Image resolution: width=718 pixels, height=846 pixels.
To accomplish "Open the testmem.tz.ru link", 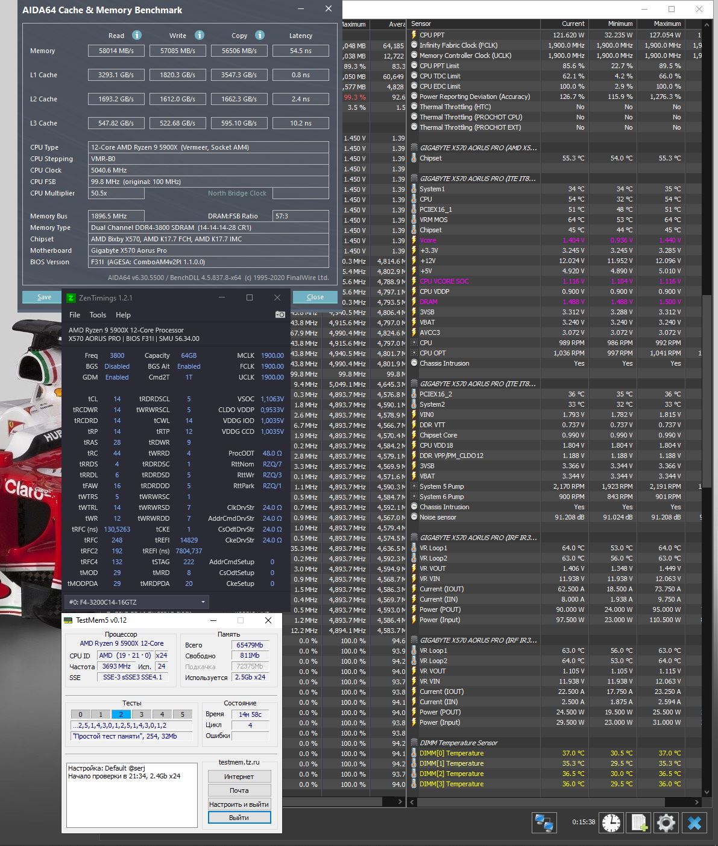I will (239, 762).
